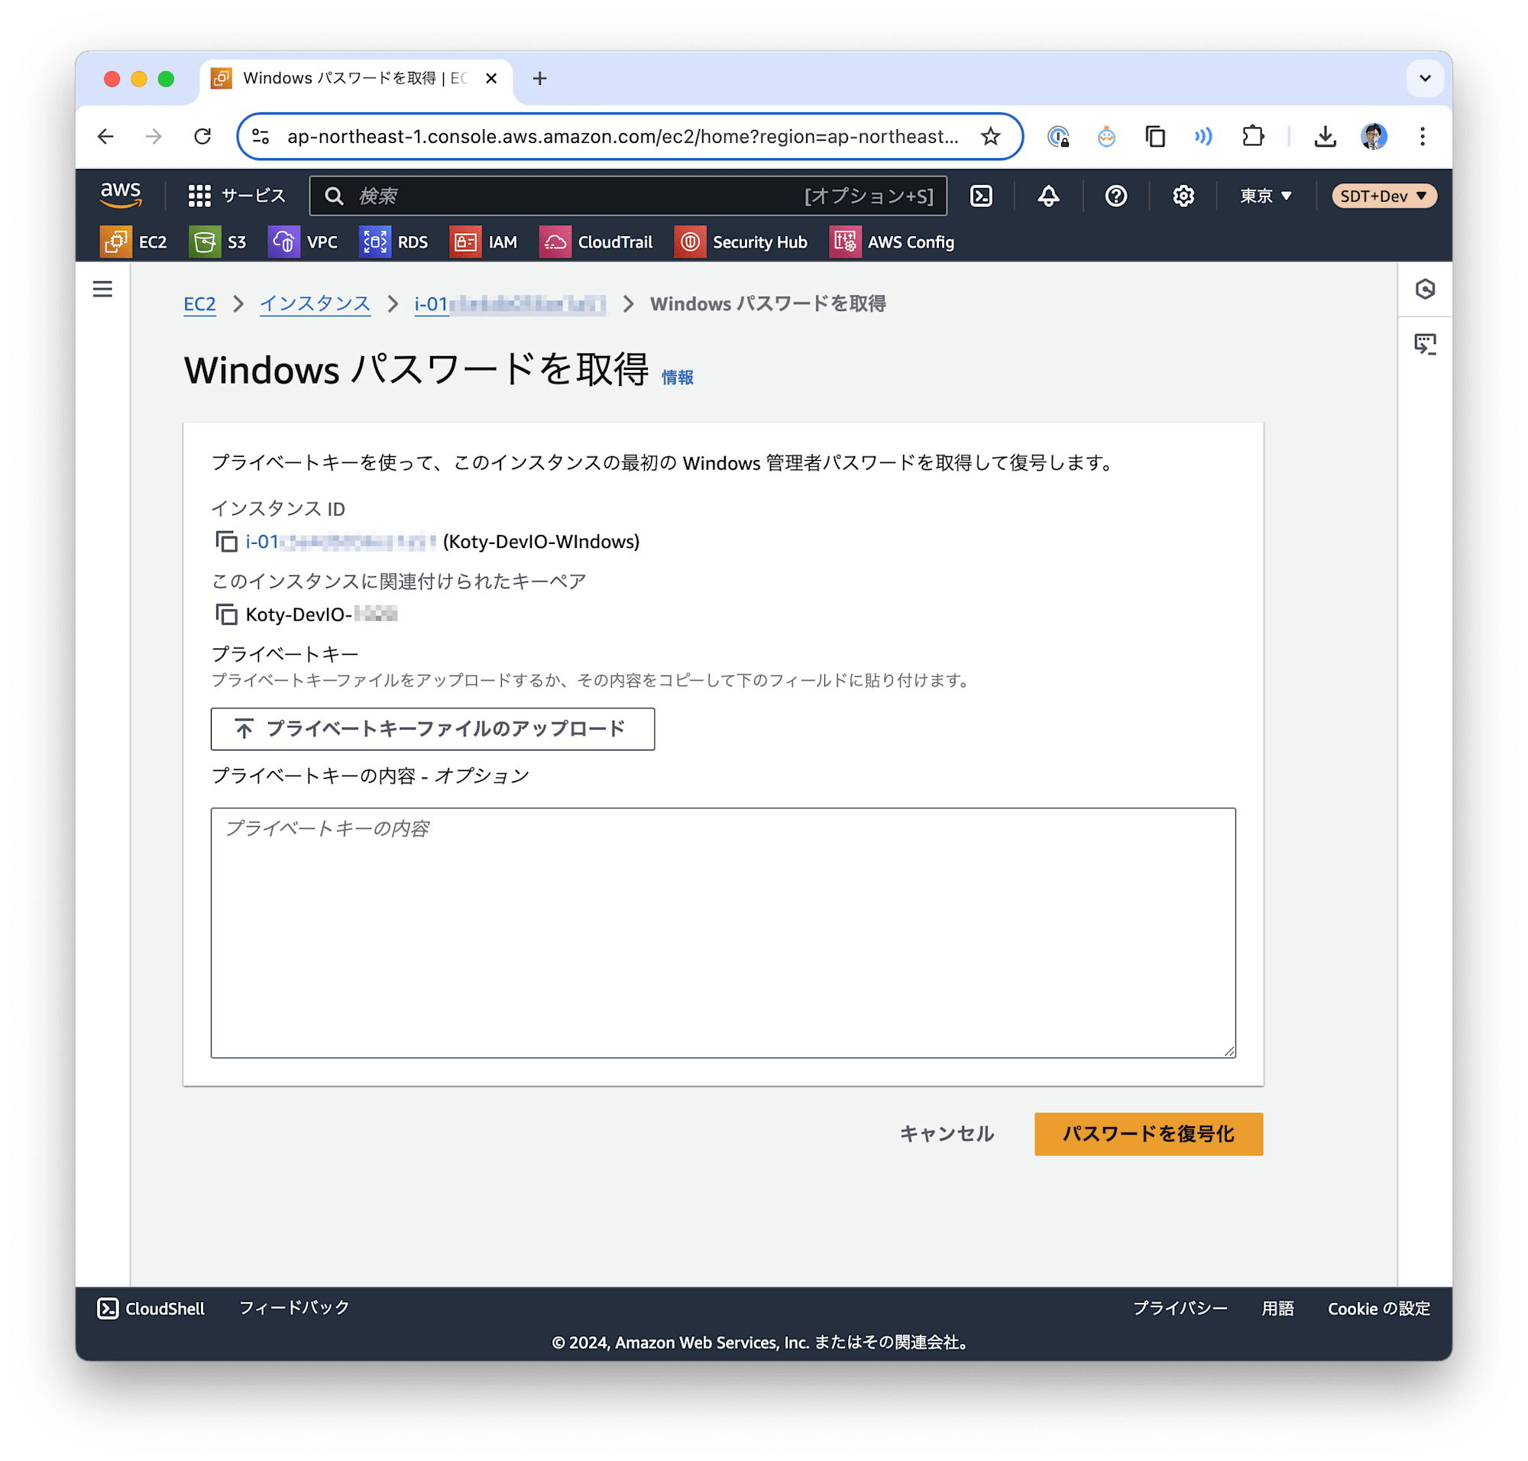Open the Chrome profile avatar
The width and height of the screenshot is (1528, 1461).
click(1374, 136)
